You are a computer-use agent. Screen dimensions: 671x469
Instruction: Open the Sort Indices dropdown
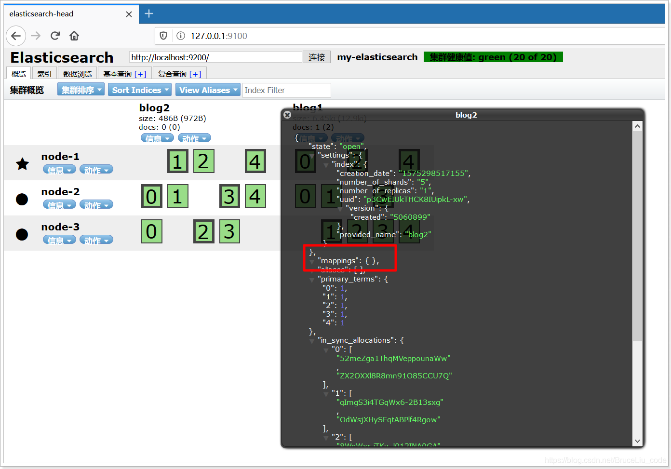tap(140, 90)
